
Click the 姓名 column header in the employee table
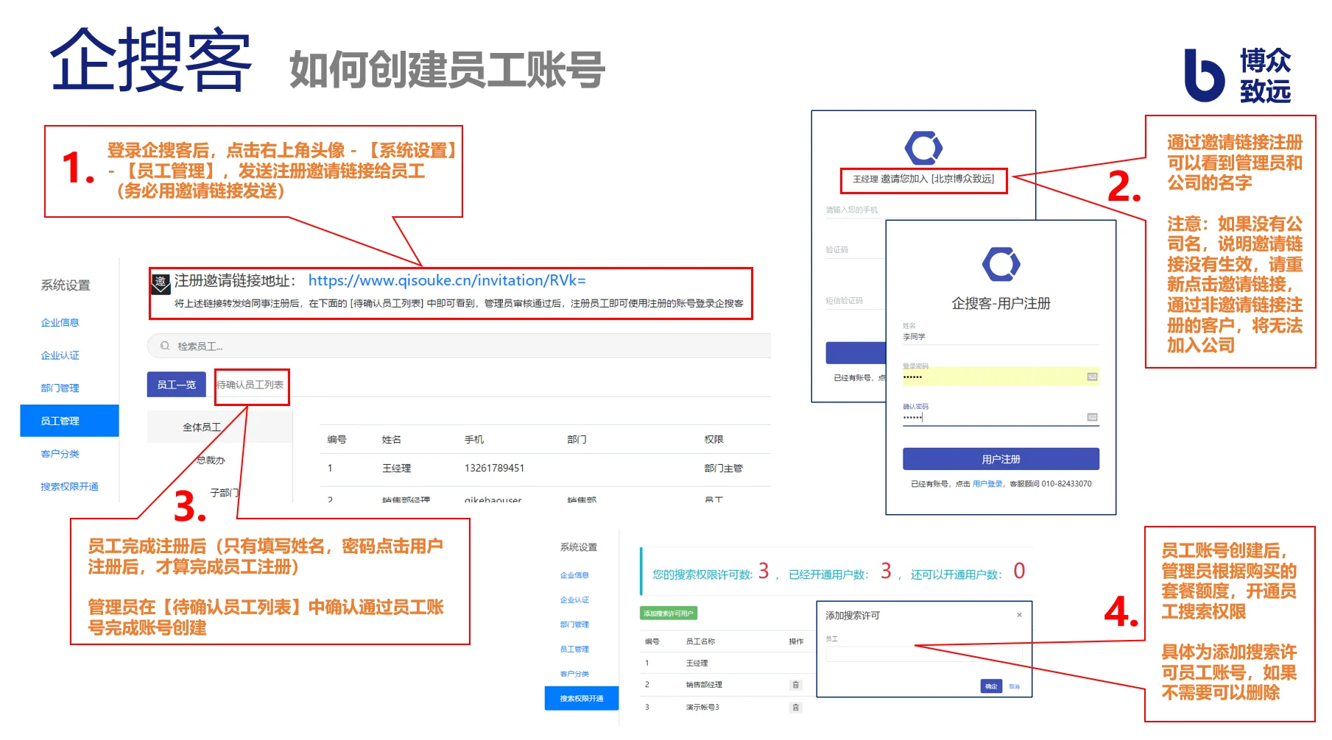391,439
